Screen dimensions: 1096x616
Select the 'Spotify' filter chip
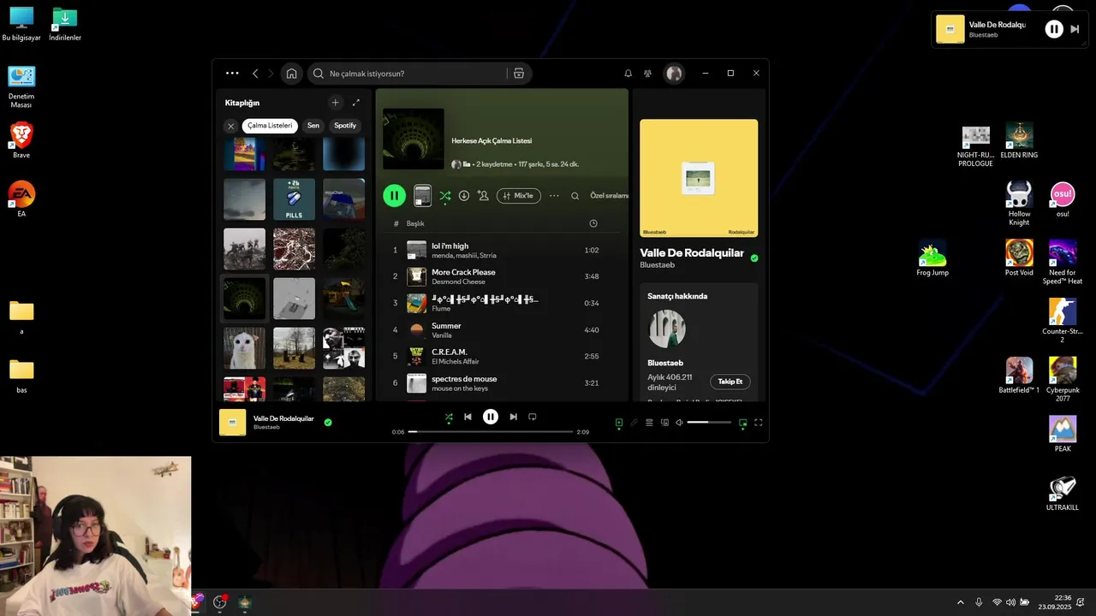pyautogui.click(x=345, y=126)
